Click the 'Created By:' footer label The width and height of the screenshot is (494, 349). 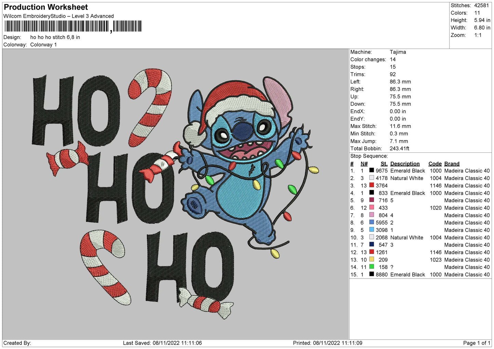point(17,343)
